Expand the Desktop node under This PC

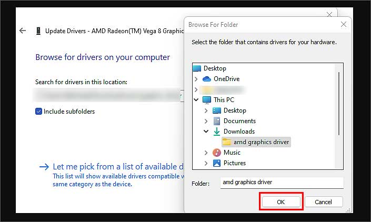pyautogui.click(x=206, y=110)
